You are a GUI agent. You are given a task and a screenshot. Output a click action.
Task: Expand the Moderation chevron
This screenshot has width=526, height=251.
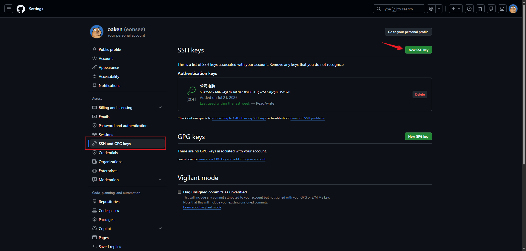[x=160, y=179]
